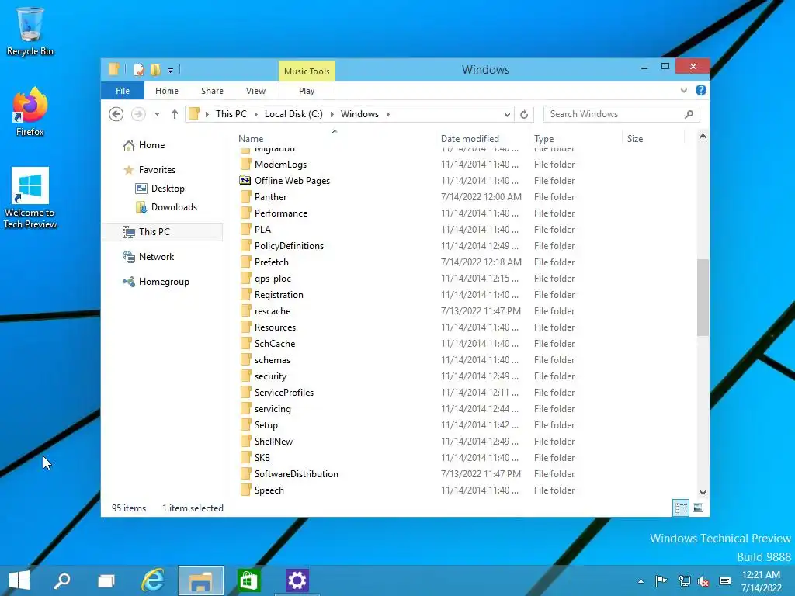Image resolution: width=795 pixels, height=596 pixels.
Task: Sort by the Size column header
Action: tap(653, 138)
